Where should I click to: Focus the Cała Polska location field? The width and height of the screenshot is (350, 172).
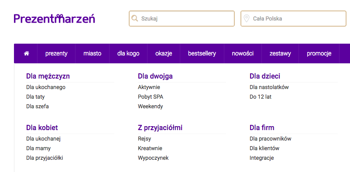pyautogui.click(x=293, y=18)
